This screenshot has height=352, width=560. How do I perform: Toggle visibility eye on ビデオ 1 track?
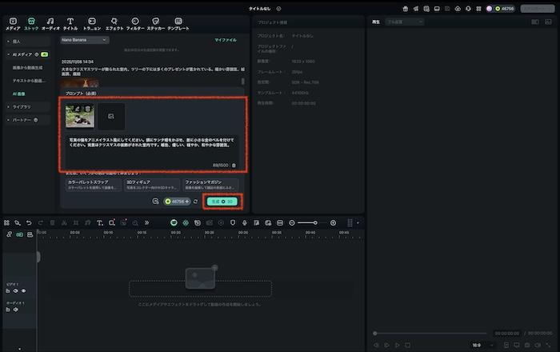(23, 290)
